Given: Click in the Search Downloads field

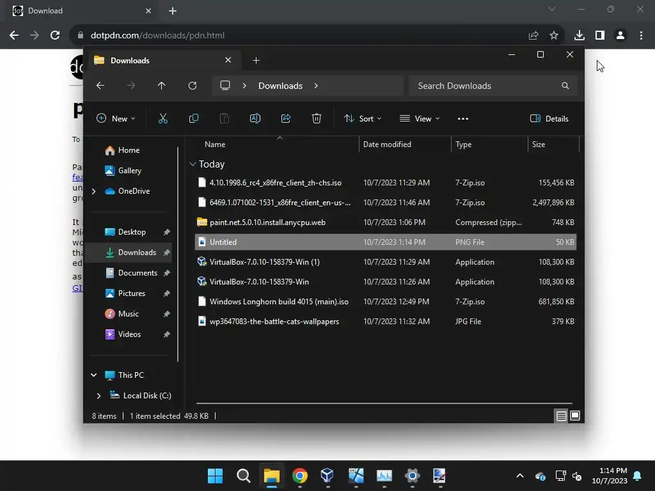Looking at the screenshot, I should point(493,86).
